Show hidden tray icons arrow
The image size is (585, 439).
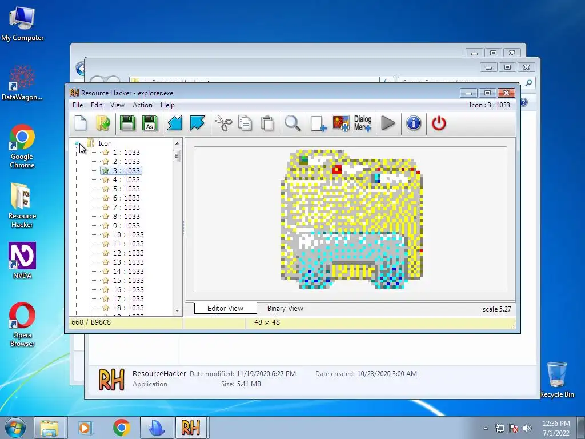click(486, 428)
